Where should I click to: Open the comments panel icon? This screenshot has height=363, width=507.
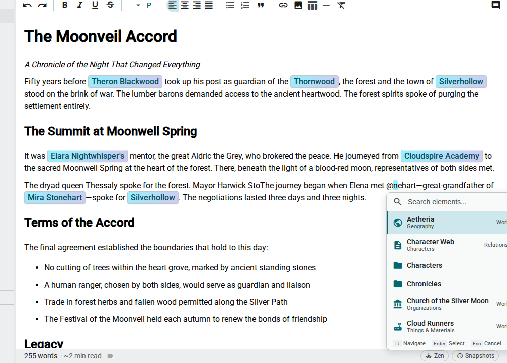tap(496, 5)
